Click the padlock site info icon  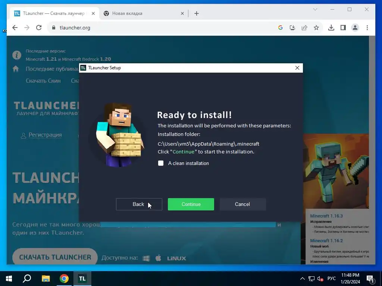pos(54,28)
